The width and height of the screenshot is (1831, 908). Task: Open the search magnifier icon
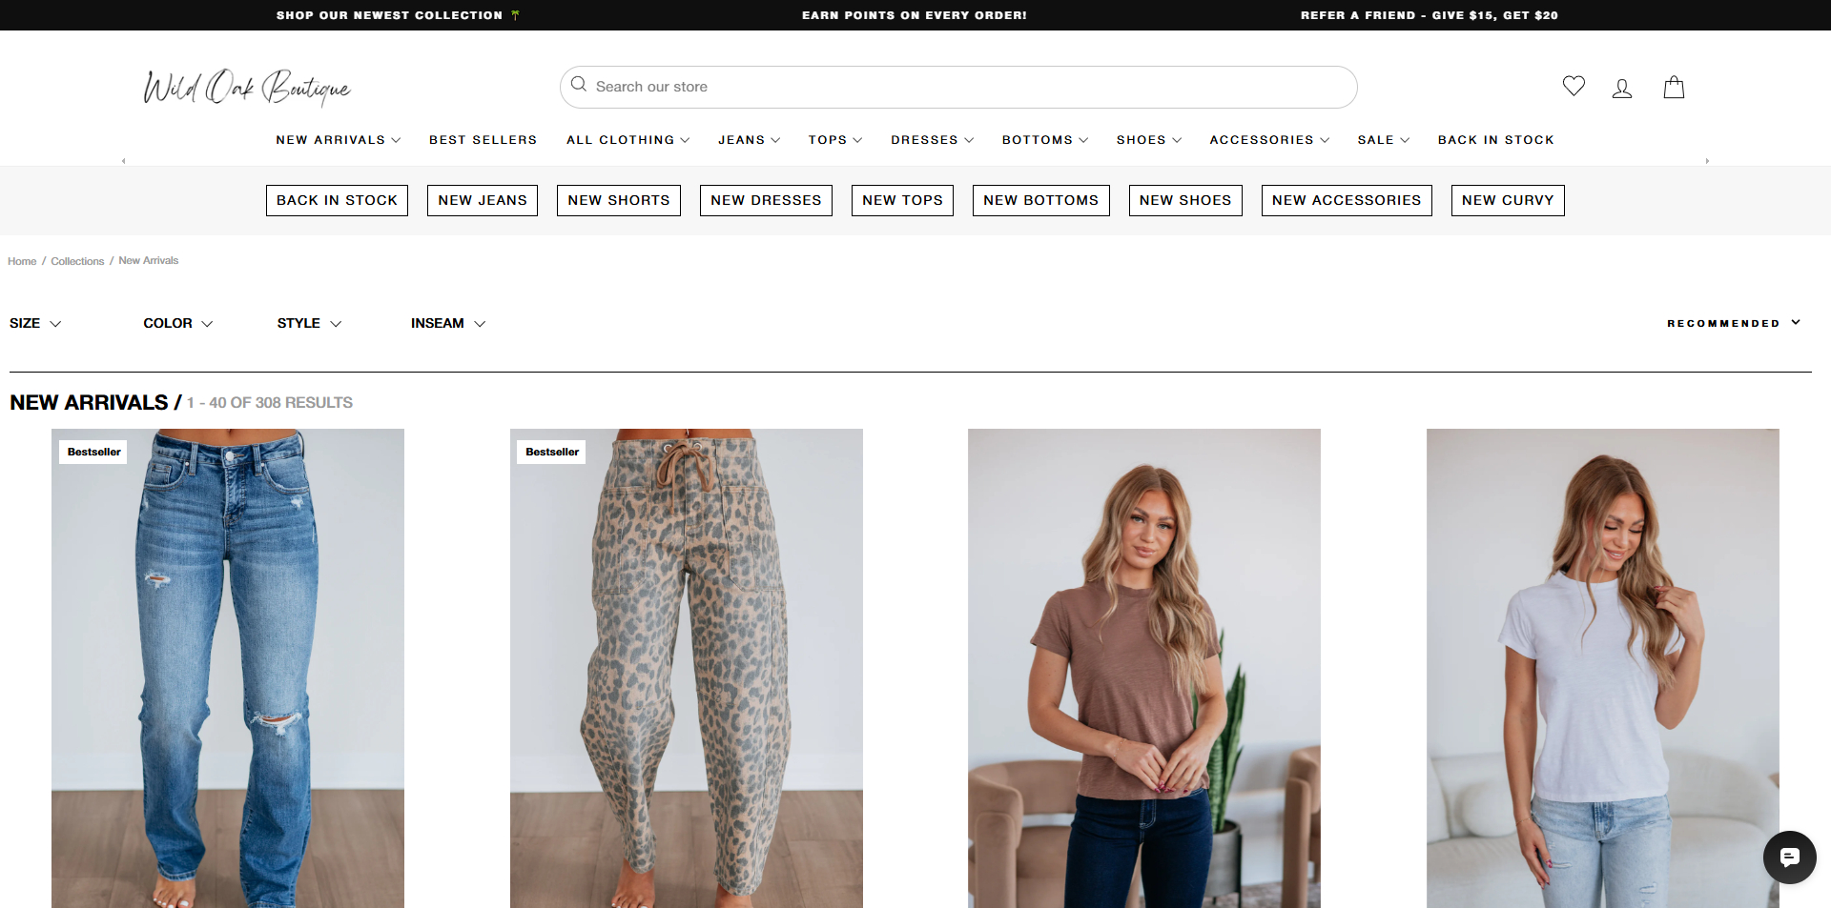click(x=579, y=86)
